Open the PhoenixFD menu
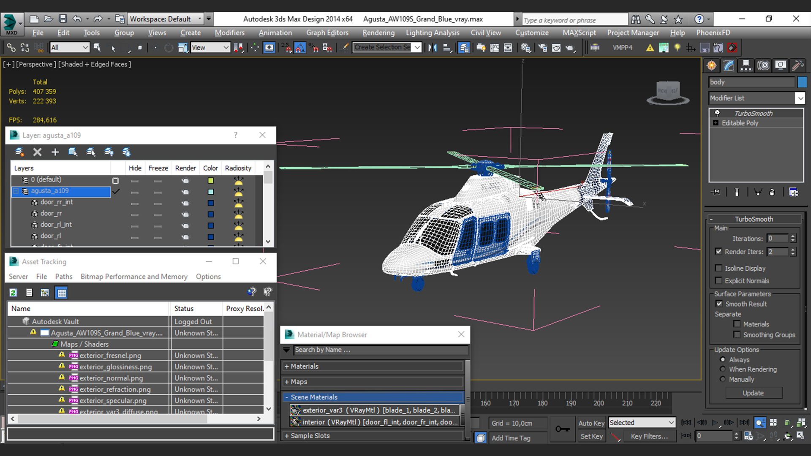This screenshot has height=456, width=811. 713,33
